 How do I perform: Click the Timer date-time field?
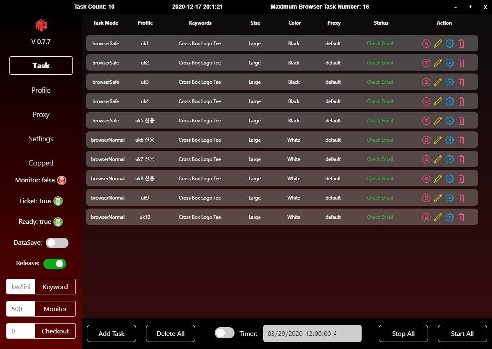[x=312, y=333]
